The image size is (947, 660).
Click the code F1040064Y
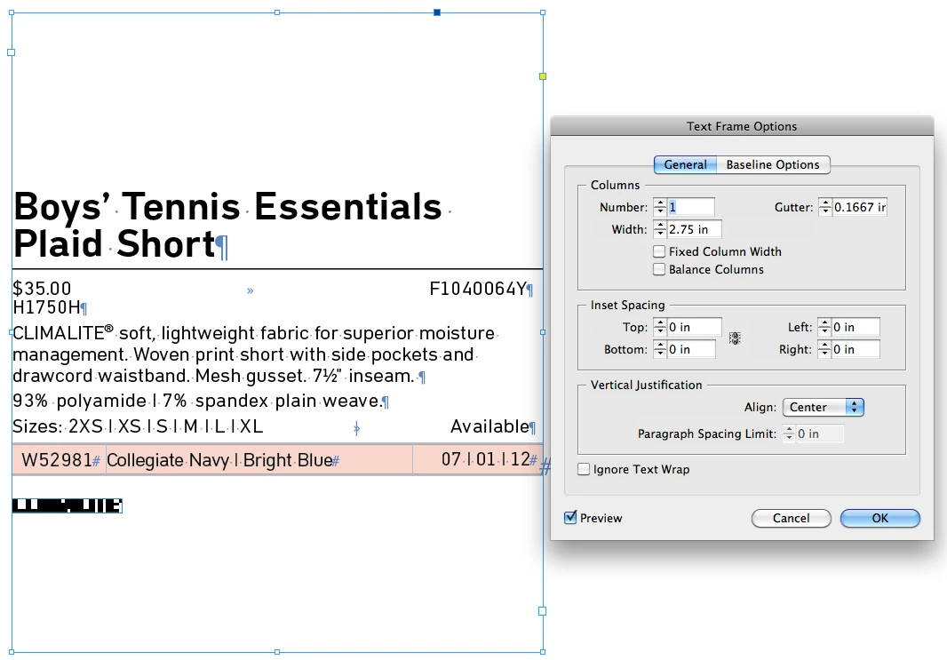478,289
